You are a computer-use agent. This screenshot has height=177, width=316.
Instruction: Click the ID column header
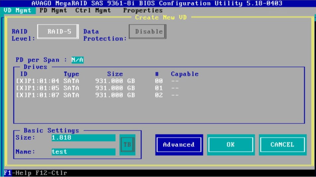pyautogui.click(x=24, y=74)
